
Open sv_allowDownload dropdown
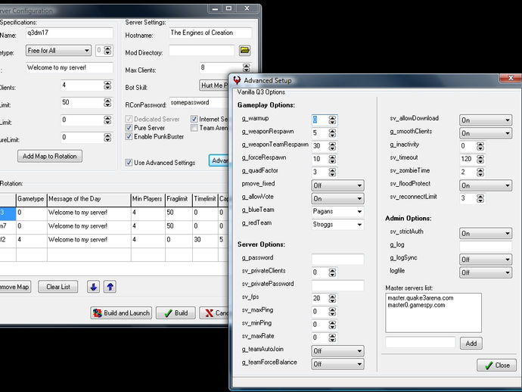click(x=486, y=120)
